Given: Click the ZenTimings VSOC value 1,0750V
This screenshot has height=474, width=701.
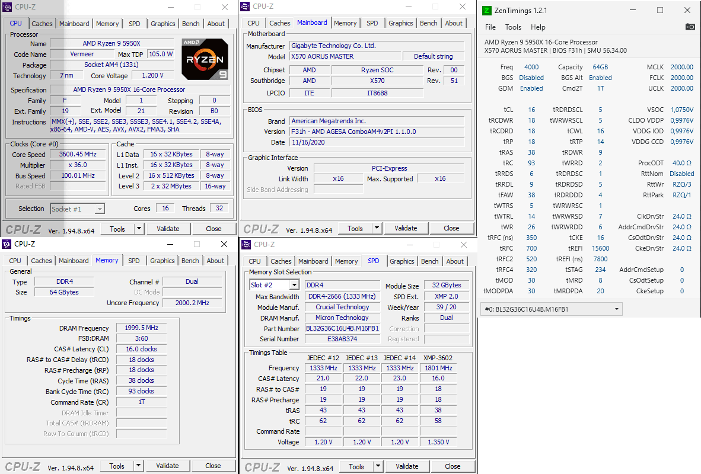Looking at the screenshot, I should tap(682, 110).
